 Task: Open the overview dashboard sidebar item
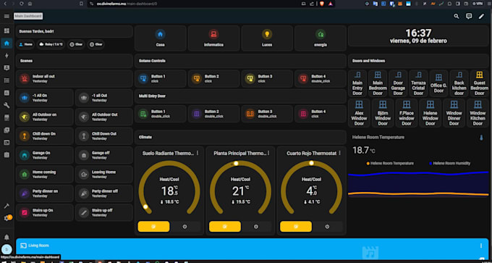click(7, 31)
